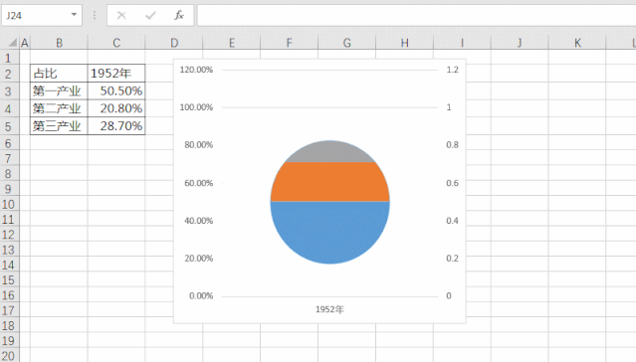Click the 120.00% left axis label
The width and height of the screenshot is (636, 362).
coord(196,70)
